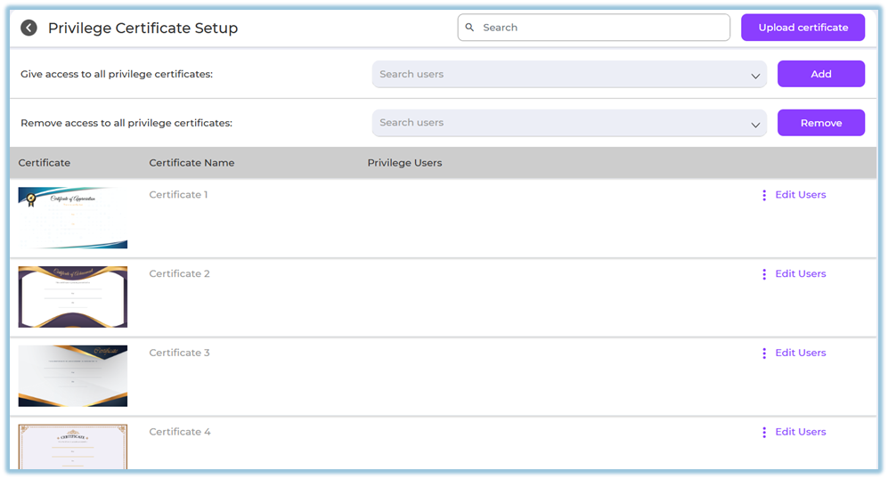Image resolution: width=888 pixels, height=479 pixels.
Task: Click Edit Users for Certificate 4
Action: coord(800,433)
